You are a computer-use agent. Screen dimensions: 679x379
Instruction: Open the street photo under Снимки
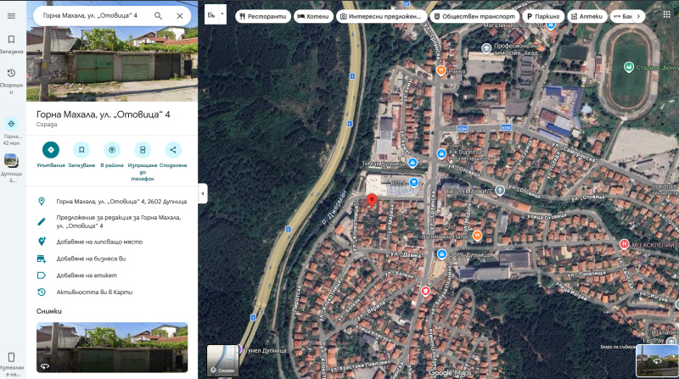click(112, 346)
